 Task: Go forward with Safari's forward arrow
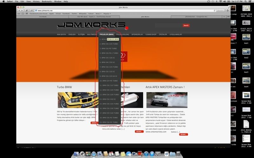point(22,10)
